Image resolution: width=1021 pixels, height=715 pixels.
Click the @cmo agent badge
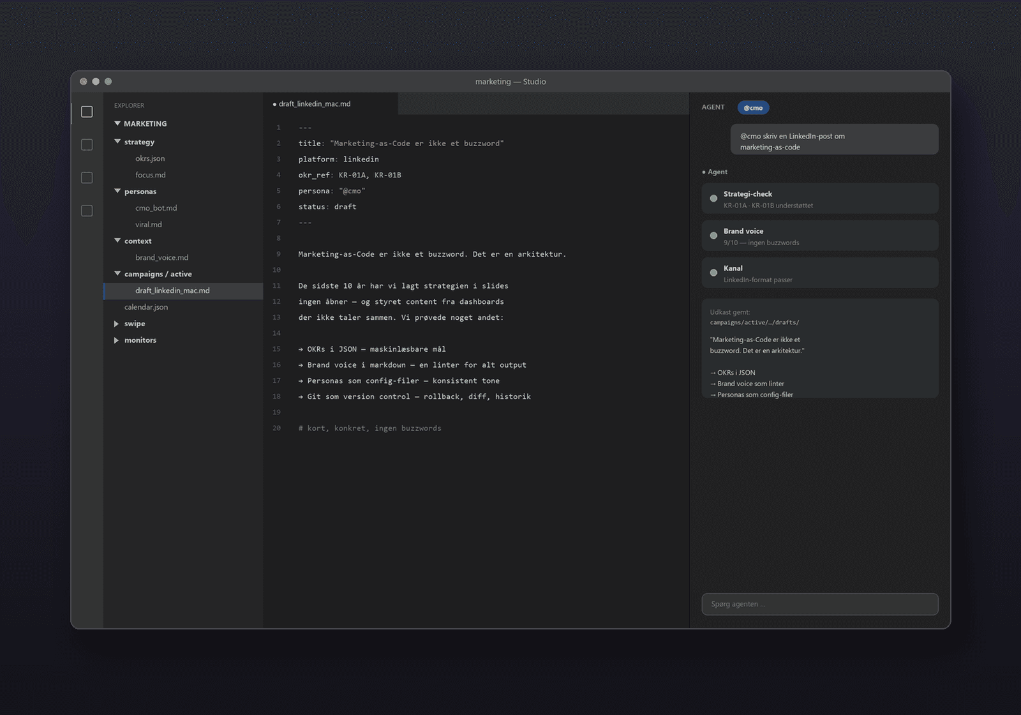point(753,108)
